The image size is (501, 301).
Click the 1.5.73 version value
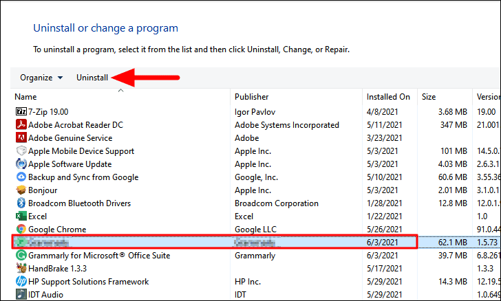pyautogui.click(x=487, y=243)
